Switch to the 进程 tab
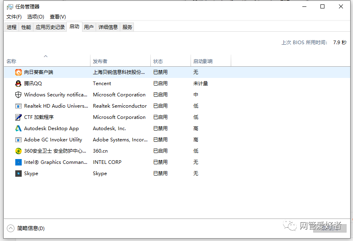Viewport: 353px width, 241px height. 12,27
